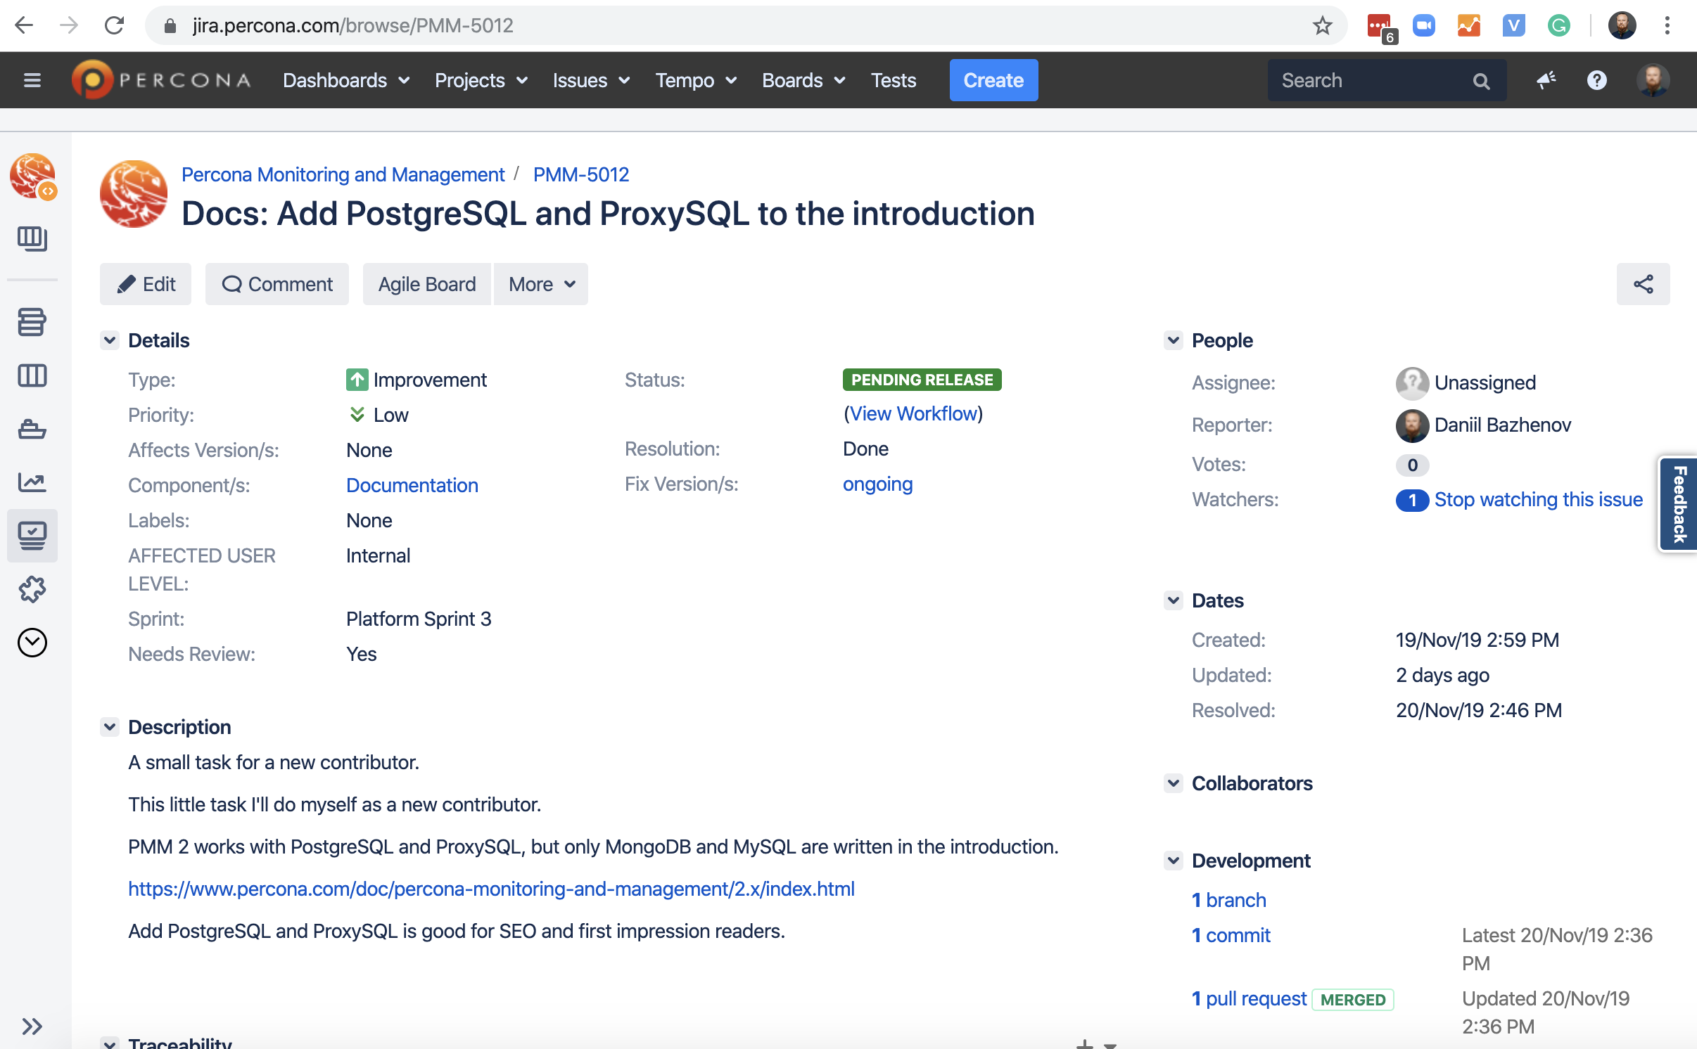
Task: Open the Dashboards dropdown menu
Action: [x=346, y=80]
